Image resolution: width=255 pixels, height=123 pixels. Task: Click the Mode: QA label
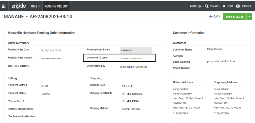196,6
